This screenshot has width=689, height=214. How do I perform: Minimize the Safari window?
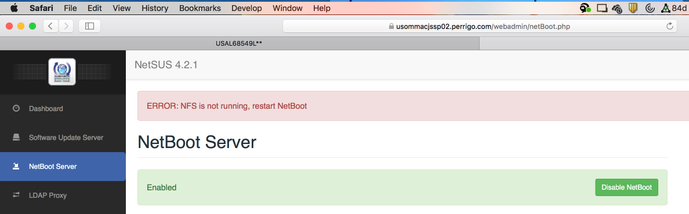click(x=21, y=26)
